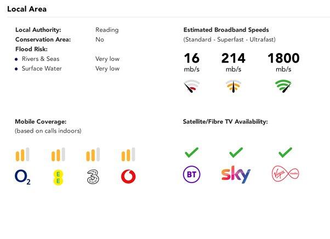
Task: Click the 1800 mb/s ultrafast speed value
Action: (x=283, y=59)
